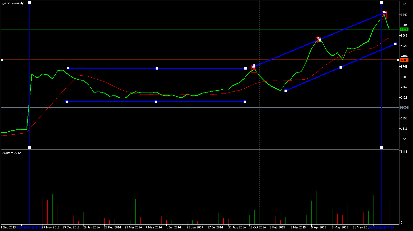Select the left endpoint of the upper flat blue line
The width and height of the screenshot is (413, 231).
[x=68, y=68]
